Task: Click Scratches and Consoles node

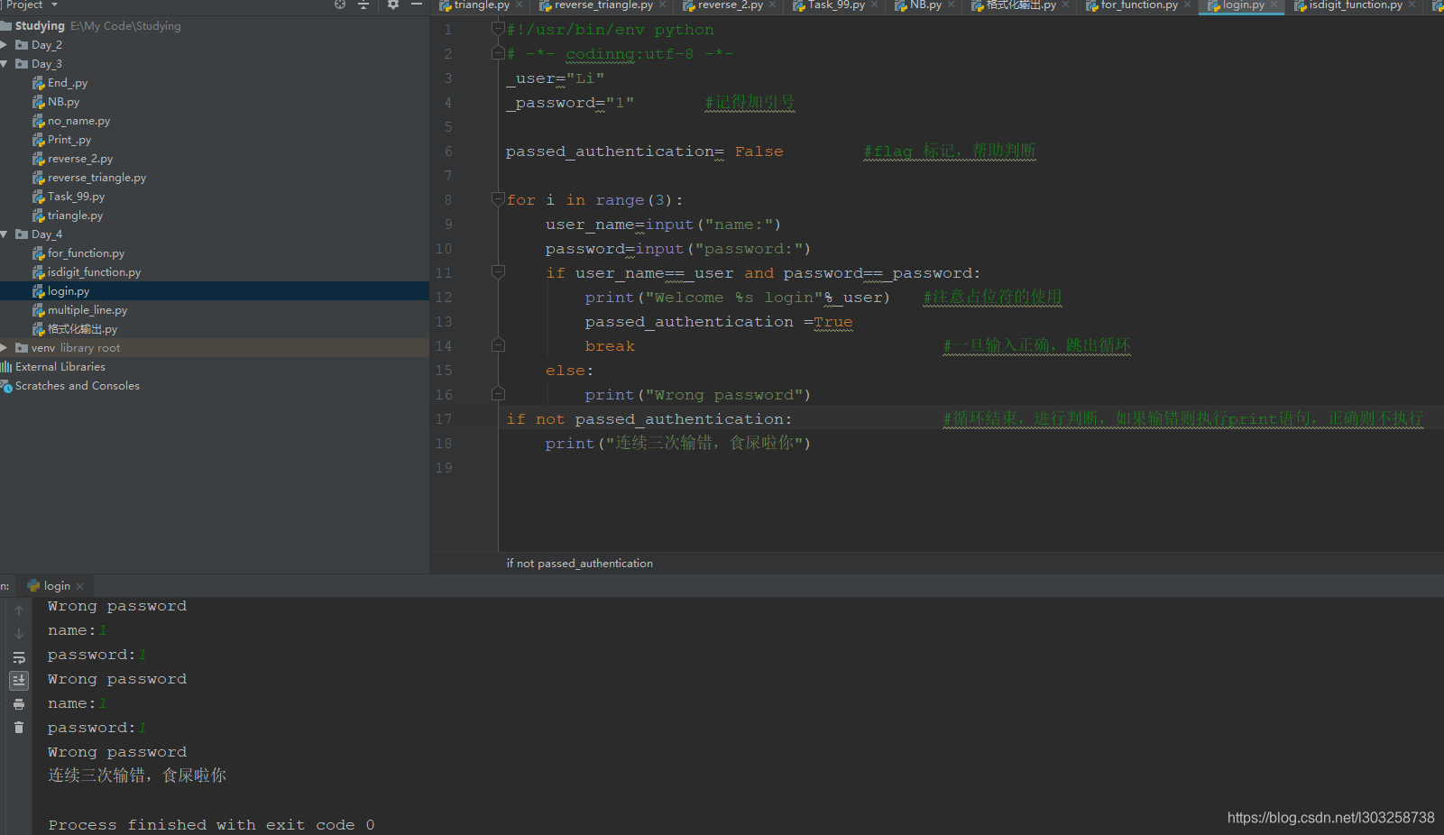Action: coord(78,386)
